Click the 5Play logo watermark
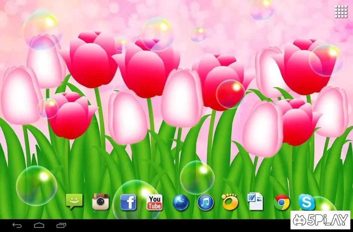This screenshot has height=232, width=353. (320, 220)
